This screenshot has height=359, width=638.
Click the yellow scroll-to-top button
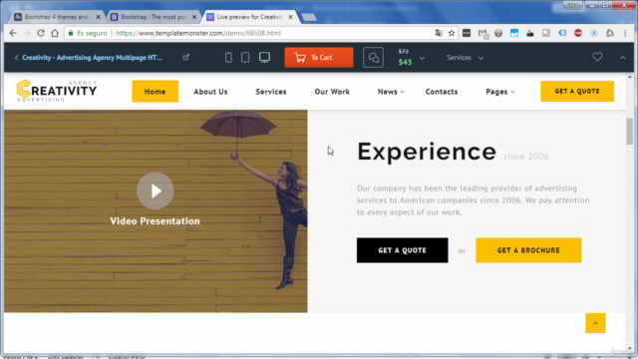595,323
